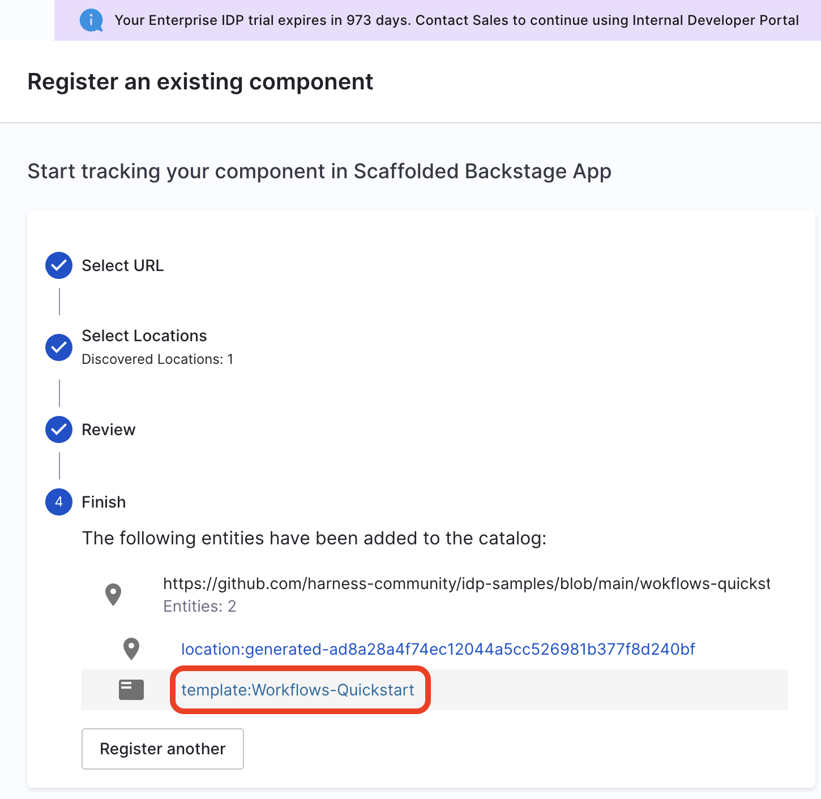This screenshot has width=821, height=799.
Task: Click the Enterprise IDP trial expiry banner message
Action: [456, 20]
